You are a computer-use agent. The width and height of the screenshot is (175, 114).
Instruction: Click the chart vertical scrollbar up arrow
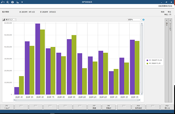point(142,23)
